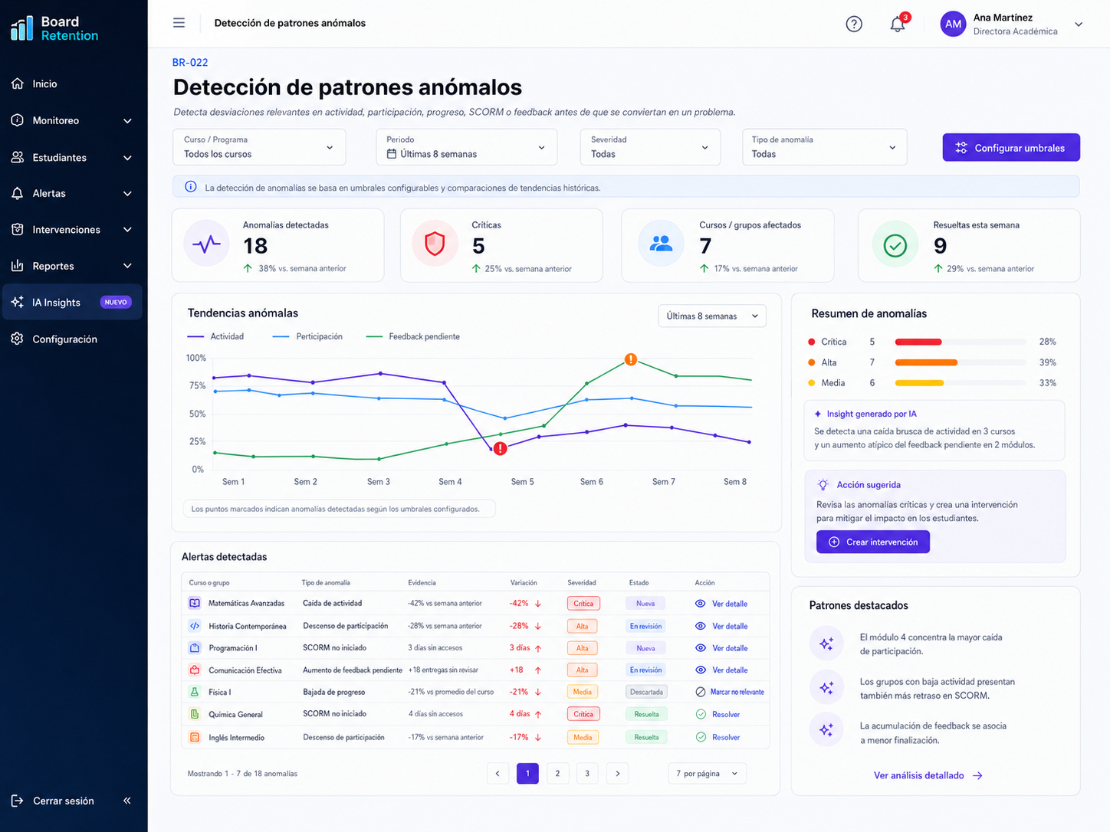Select IA Insights in the sidebar

click(x=73, y=302)
